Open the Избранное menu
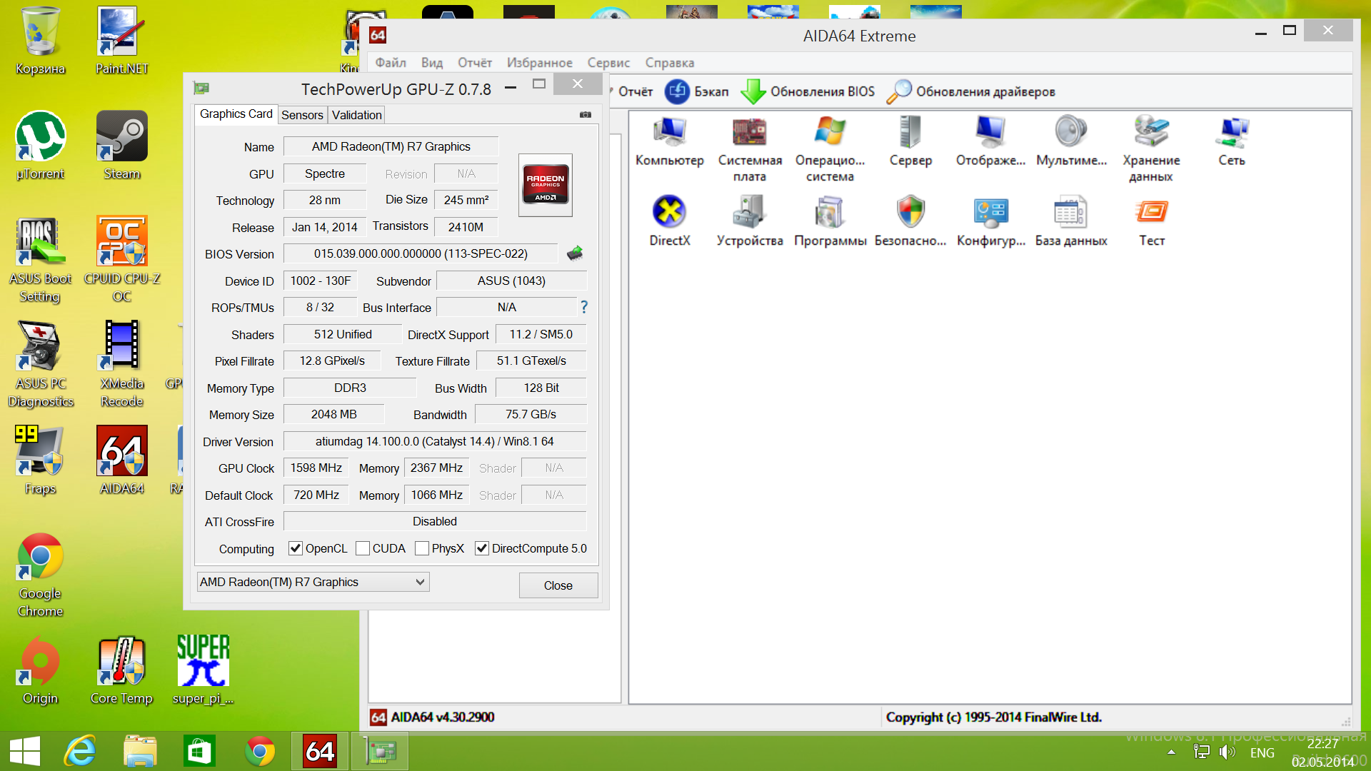The width and height of the screenshot is (1371, 771). point(540,63)
